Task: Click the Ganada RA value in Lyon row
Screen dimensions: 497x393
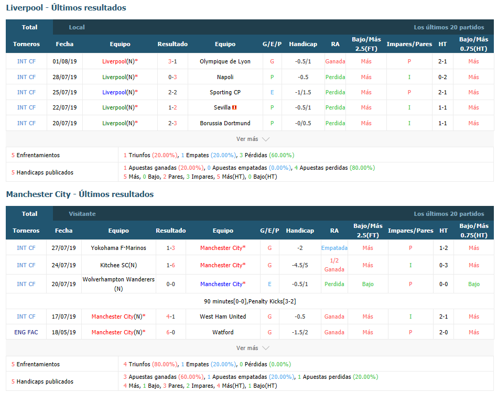Action: point(335,61)
